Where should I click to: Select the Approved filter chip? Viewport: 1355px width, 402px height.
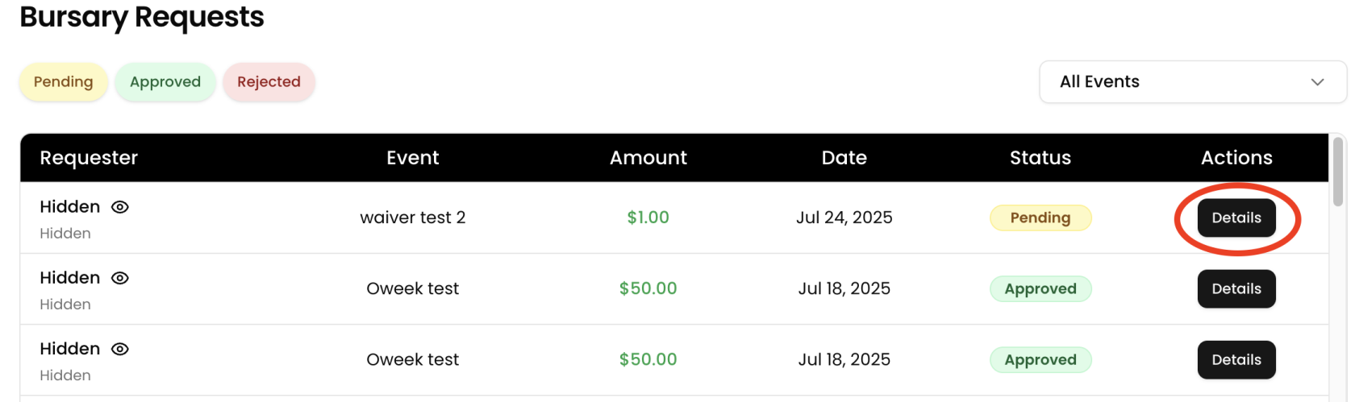[x=165, y=82]
